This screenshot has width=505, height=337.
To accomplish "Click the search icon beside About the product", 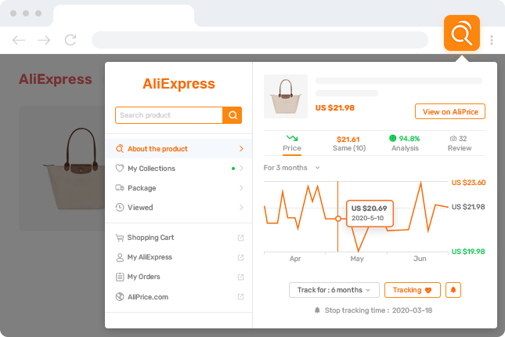I will click(120, 149).
